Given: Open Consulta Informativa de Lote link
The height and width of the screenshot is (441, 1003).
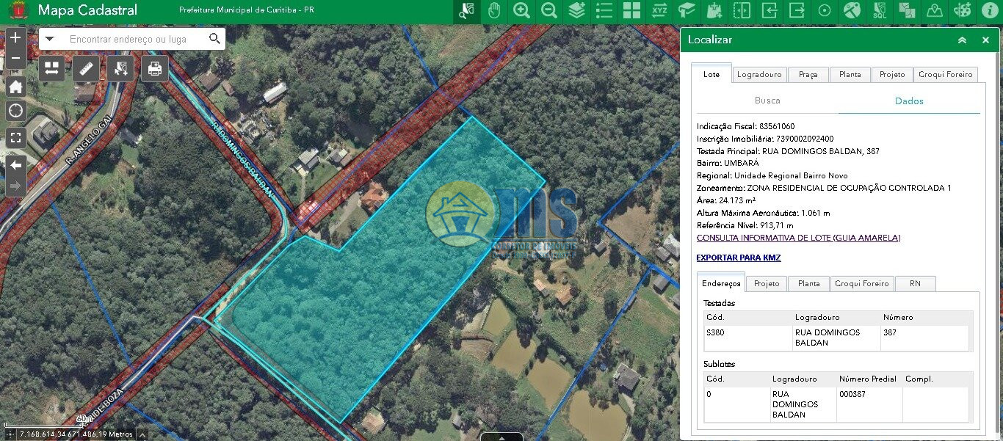Looking at the screenshot, I should click(x=798, y=238).
